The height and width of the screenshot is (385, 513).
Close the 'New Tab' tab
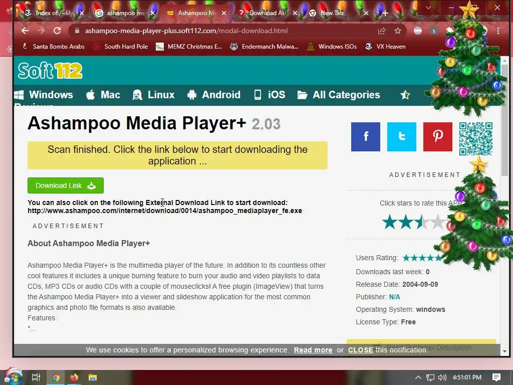pos(366,13)
